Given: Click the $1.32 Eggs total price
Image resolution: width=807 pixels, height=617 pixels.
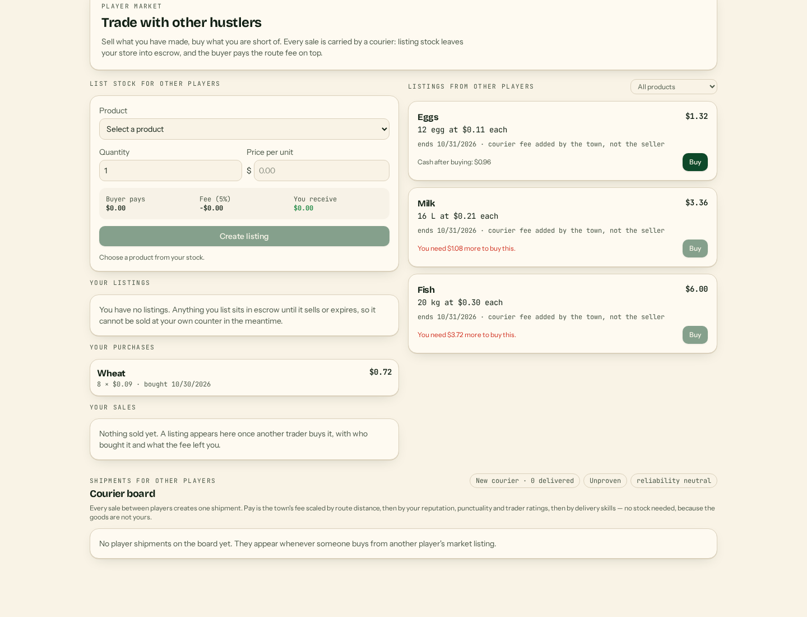Looking at the screenshot, I should 697,116.
